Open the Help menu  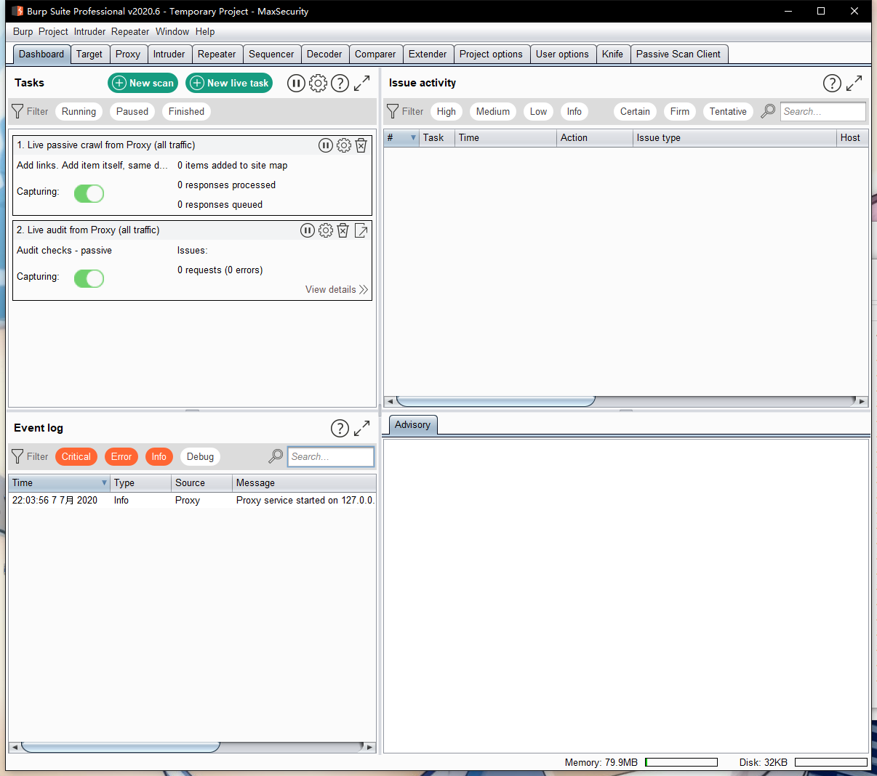click(205, 31)
